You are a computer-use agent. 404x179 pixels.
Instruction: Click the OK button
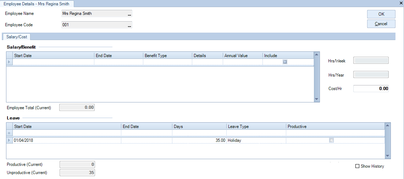point(381,14)
